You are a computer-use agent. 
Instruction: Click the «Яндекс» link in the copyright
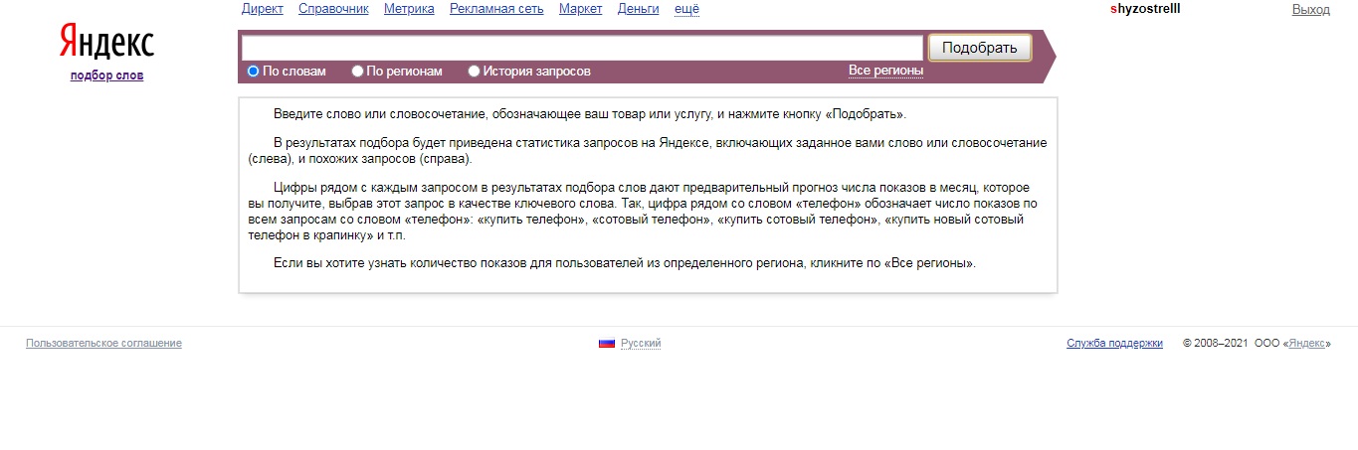(x=1307, y=344)
